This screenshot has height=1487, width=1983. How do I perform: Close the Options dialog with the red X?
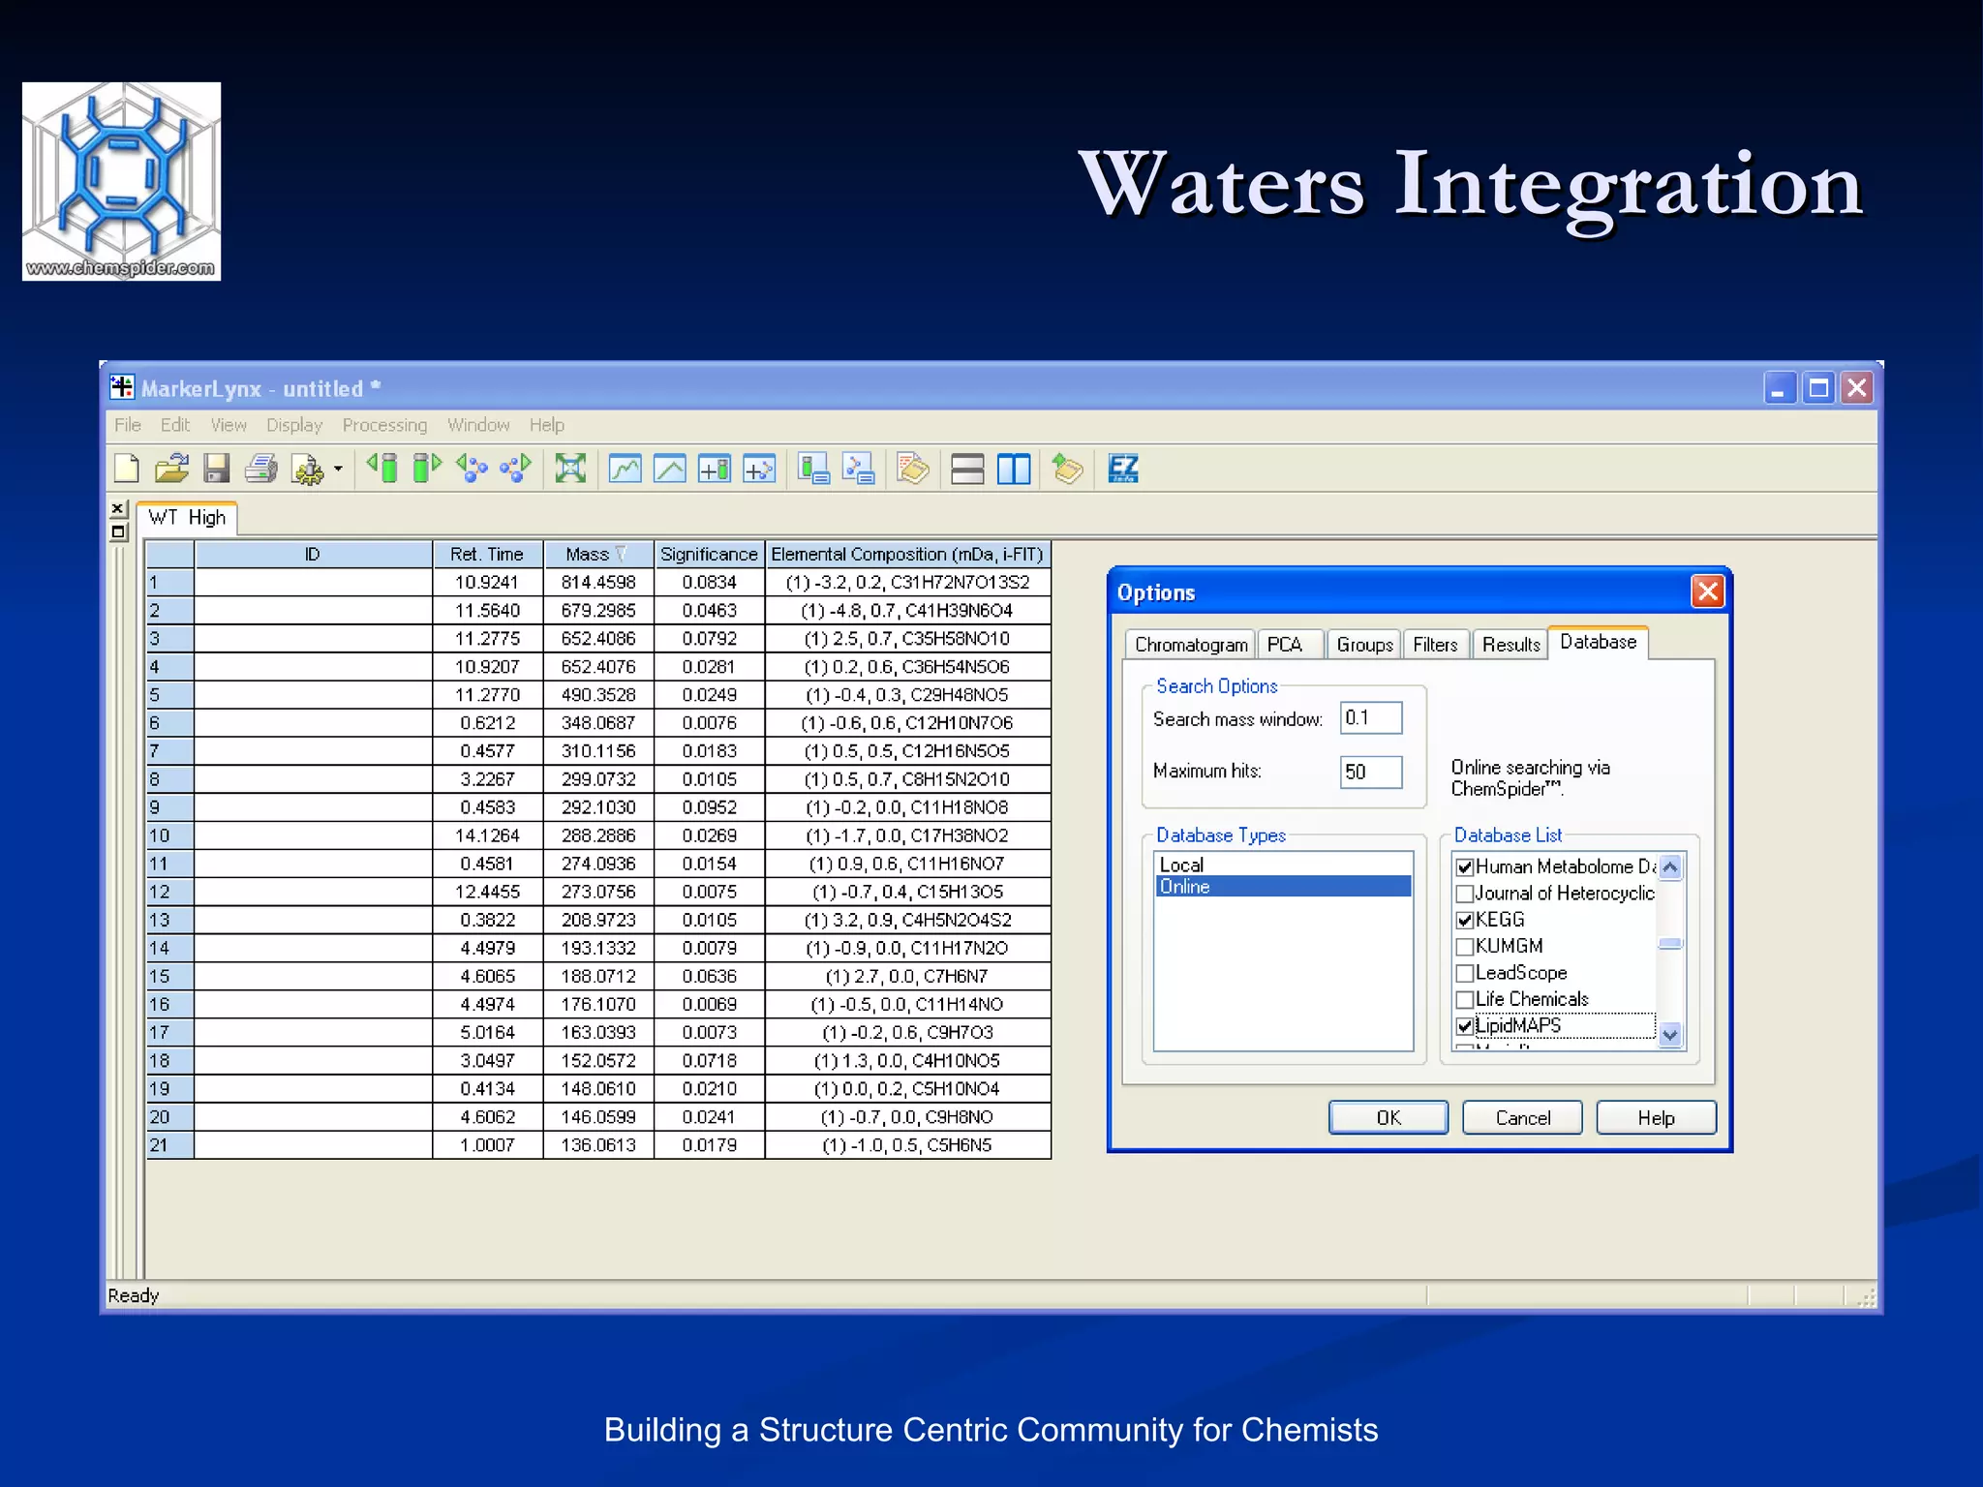pyautogui.click(x=1707, y=592)
